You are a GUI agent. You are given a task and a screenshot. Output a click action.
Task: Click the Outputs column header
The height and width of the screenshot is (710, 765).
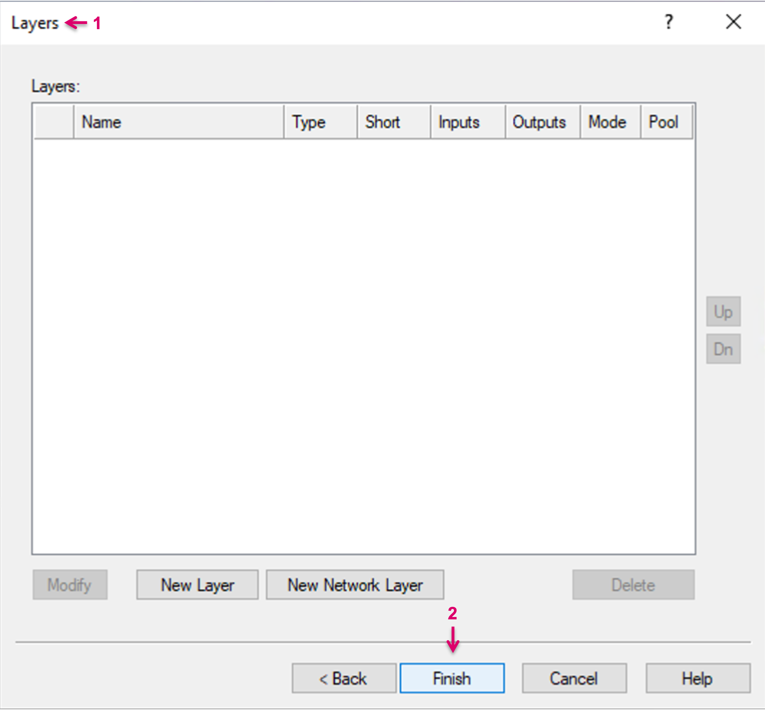pyautogui.click(x=542, y=122)
